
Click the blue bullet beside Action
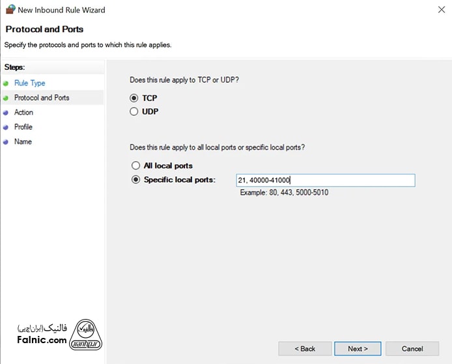(6, 113)
